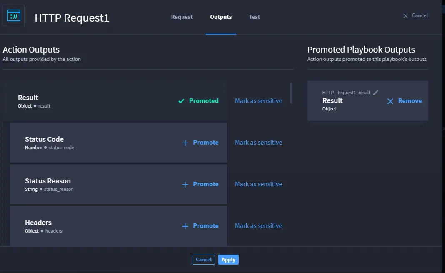The height and width of the screenshot is (273, 445).
Task: Click the plus icon for Status Code
Action: pos(185,143)
